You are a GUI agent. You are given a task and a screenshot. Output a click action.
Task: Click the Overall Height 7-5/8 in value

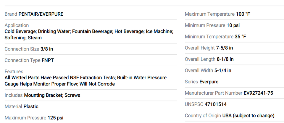click(225, 48)
